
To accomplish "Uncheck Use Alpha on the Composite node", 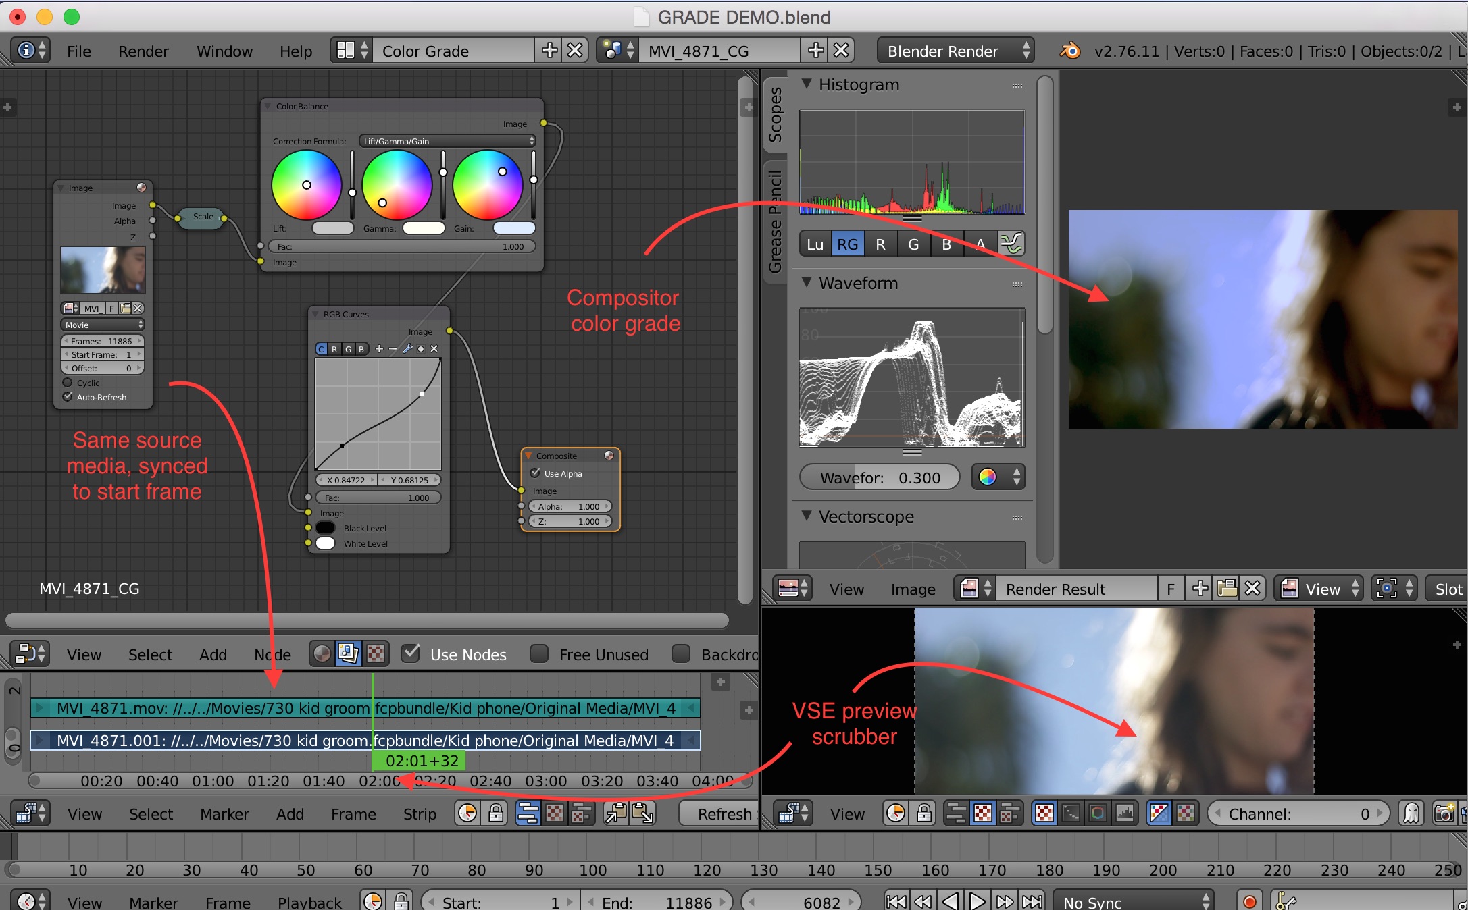I will pos(534,473).
